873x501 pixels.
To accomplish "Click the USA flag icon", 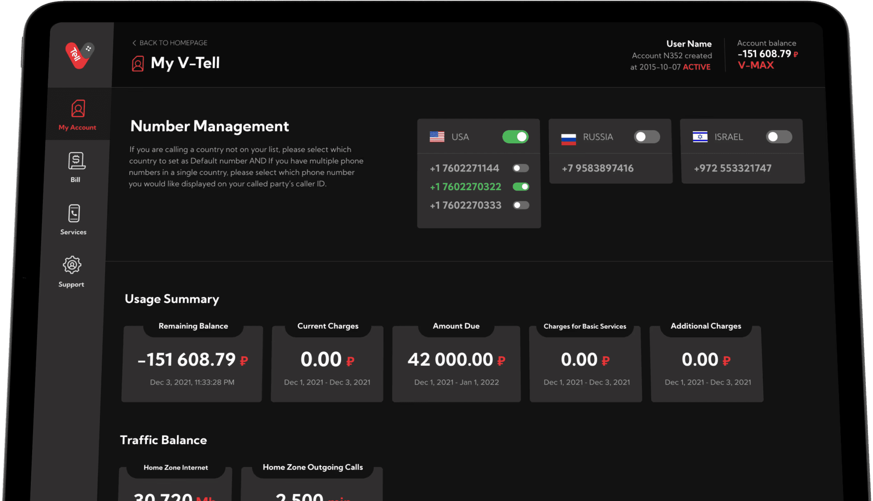I will coord(437,137).
